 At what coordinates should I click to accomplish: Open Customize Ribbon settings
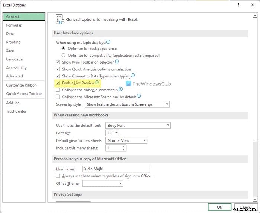(24, 85)
